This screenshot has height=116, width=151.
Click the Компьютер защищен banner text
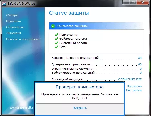coord(72,26)
